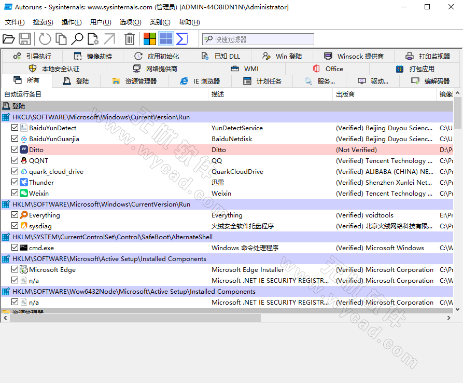Click the Microsoft Edge installer icon
The height and width of the screenshot is (383, 463).
click(24, 269)
